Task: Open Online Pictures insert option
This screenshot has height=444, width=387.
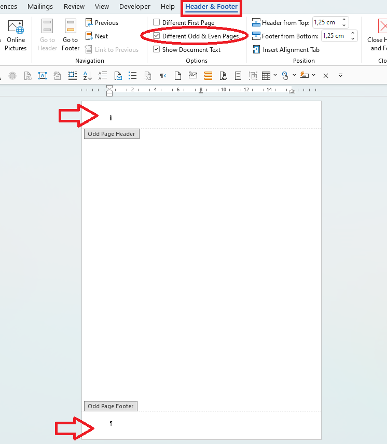Action: [16, 36]
